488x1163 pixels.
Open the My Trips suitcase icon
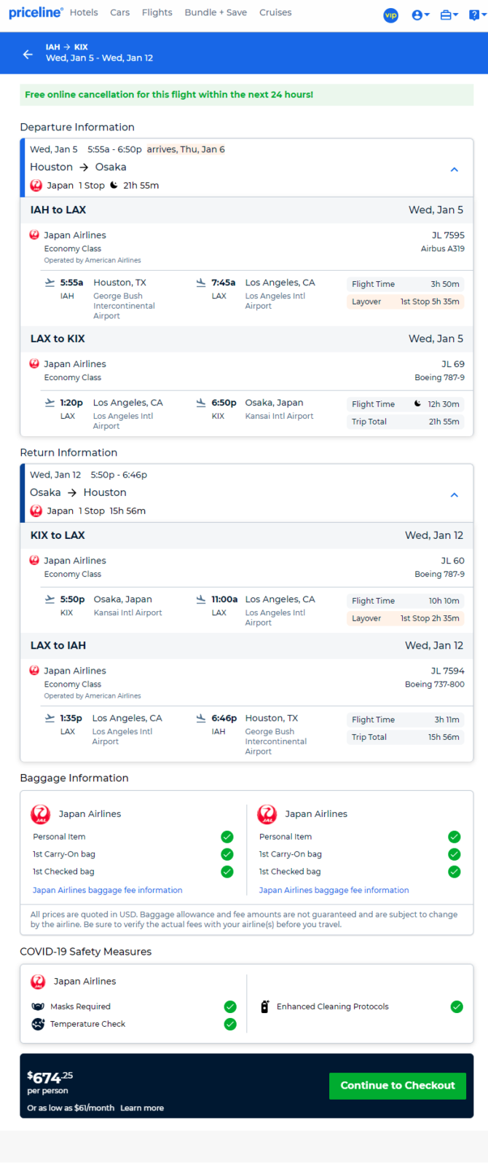pos(449,15)
